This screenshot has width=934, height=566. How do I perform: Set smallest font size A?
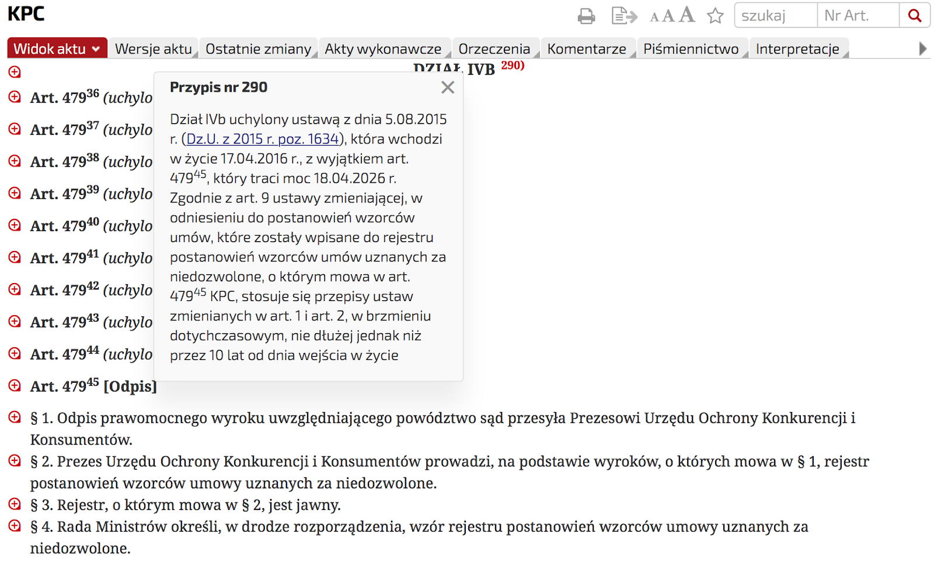[654, 17]
